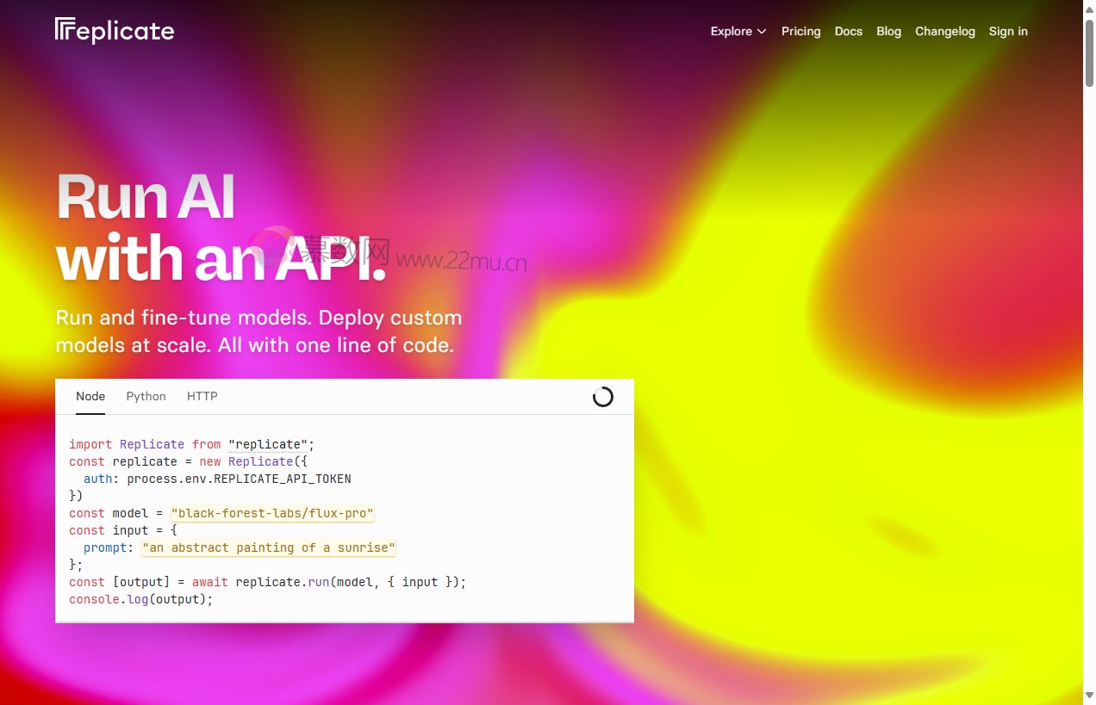Click the console.log(output) code line
Image resolution: width=1096 pixels, height=705 pixels.
click(140, 600)
